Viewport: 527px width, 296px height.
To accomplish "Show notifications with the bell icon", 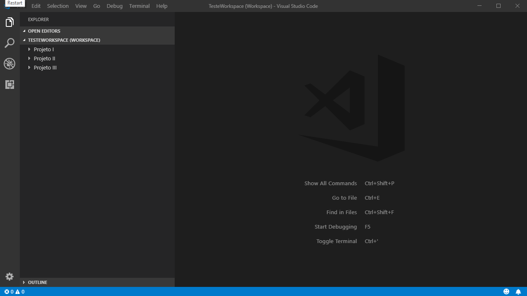I will pos(518,292).
